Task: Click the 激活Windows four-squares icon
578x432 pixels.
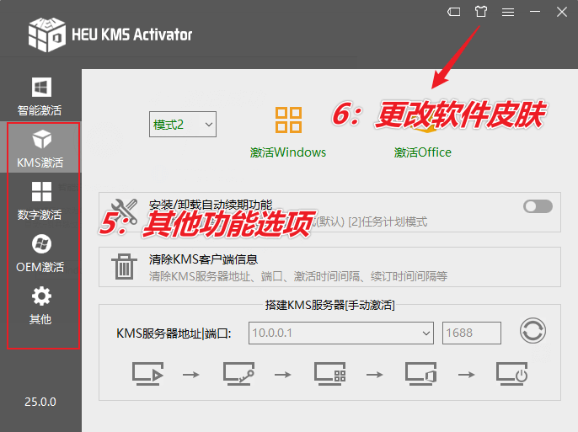Action: [288, 120]
